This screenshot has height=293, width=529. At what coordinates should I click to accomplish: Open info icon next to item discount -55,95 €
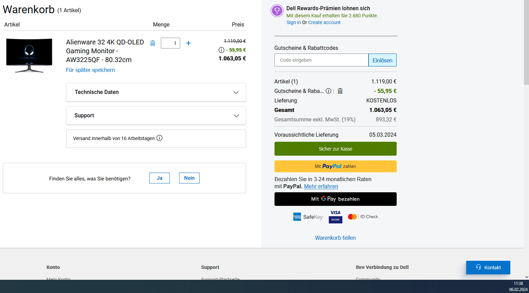pos(221,50)
